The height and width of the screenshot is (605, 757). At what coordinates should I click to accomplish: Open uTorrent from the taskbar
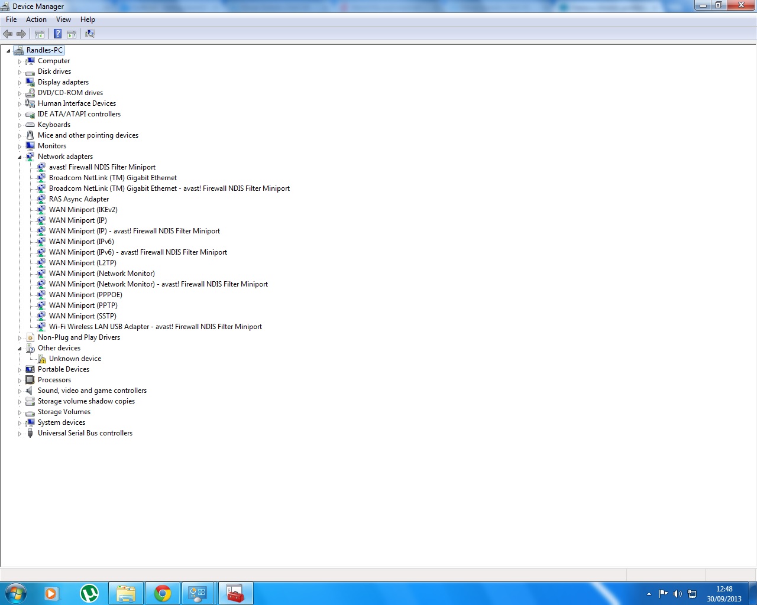(89, 593)
